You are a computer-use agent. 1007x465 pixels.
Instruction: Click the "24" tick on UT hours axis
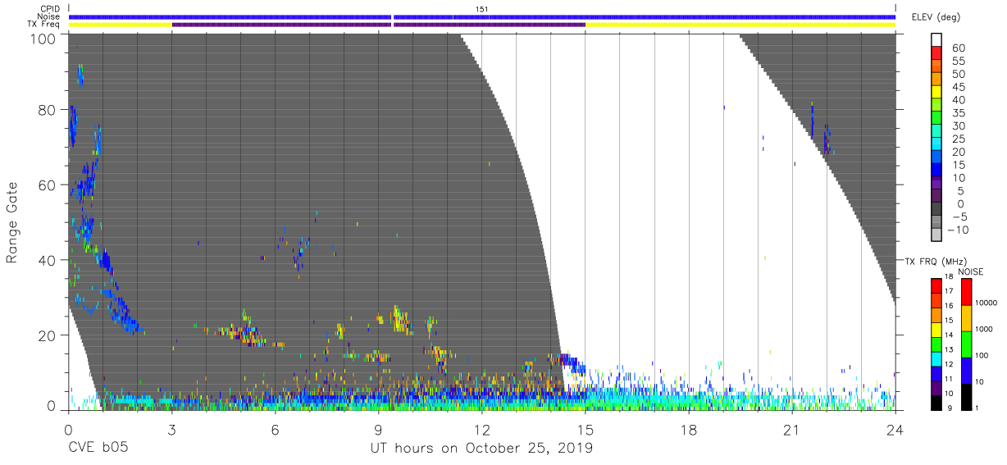[895, 429]
